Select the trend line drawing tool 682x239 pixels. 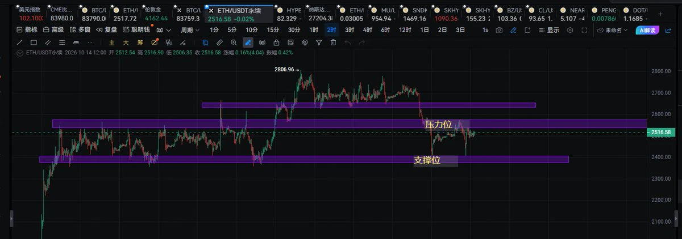pyautogui.click(x=19, y=42)
